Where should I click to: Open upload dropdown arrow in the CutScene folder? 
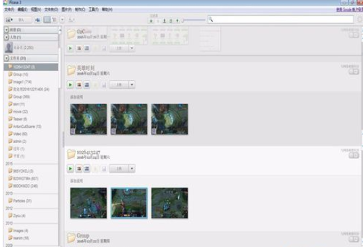click(x=132, y=48)
